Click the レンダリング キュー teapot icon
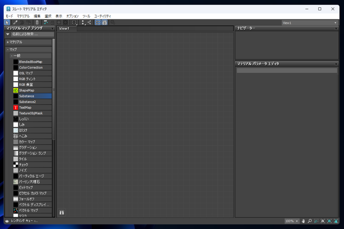This screenshot has width=344, height=229. [7, 221]
